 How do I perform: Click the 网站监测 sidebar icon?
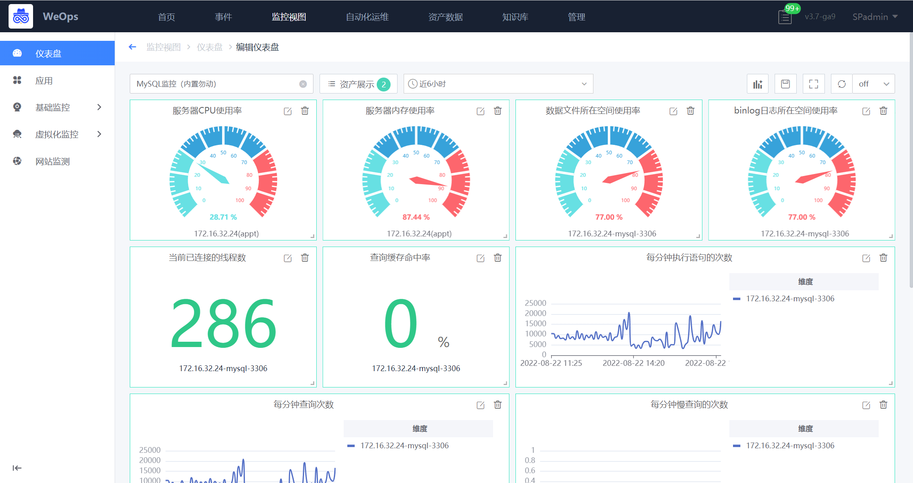[17, 160]
